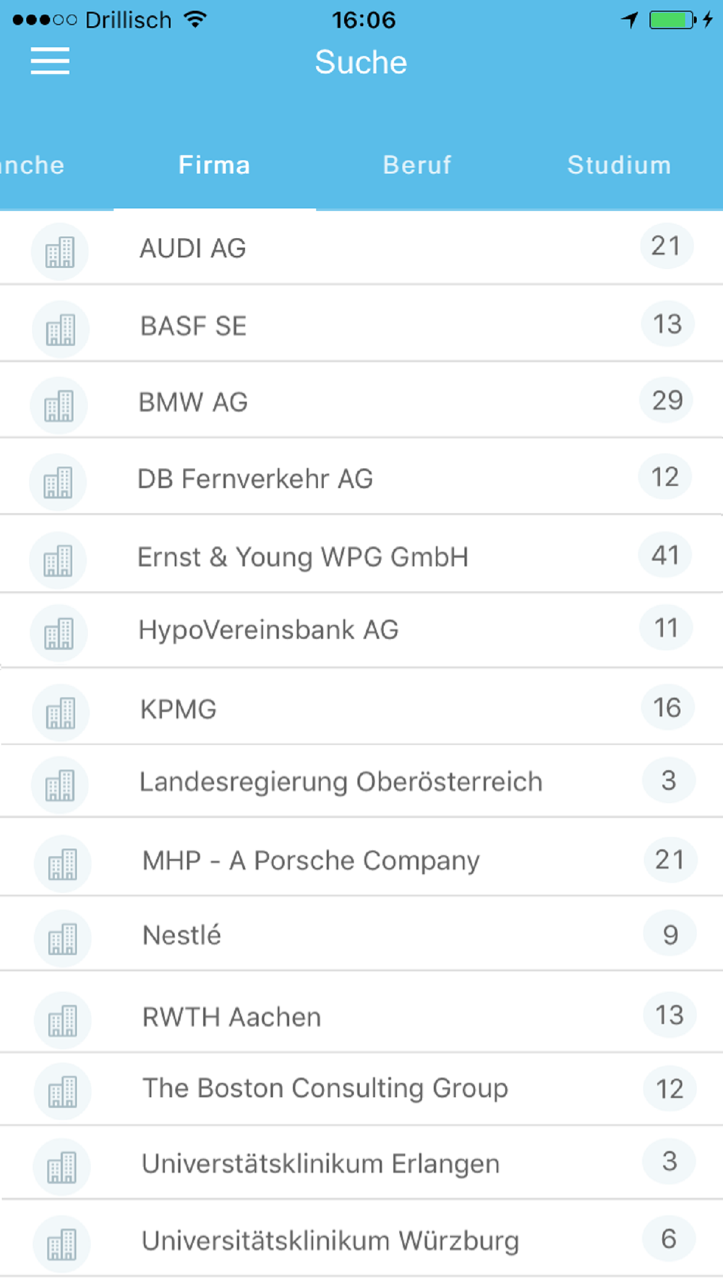Image resolution: width=723 pixels, height=1286 pixels.
Task: Tap the building icon next to Nestlé
Action: (62, 939)
